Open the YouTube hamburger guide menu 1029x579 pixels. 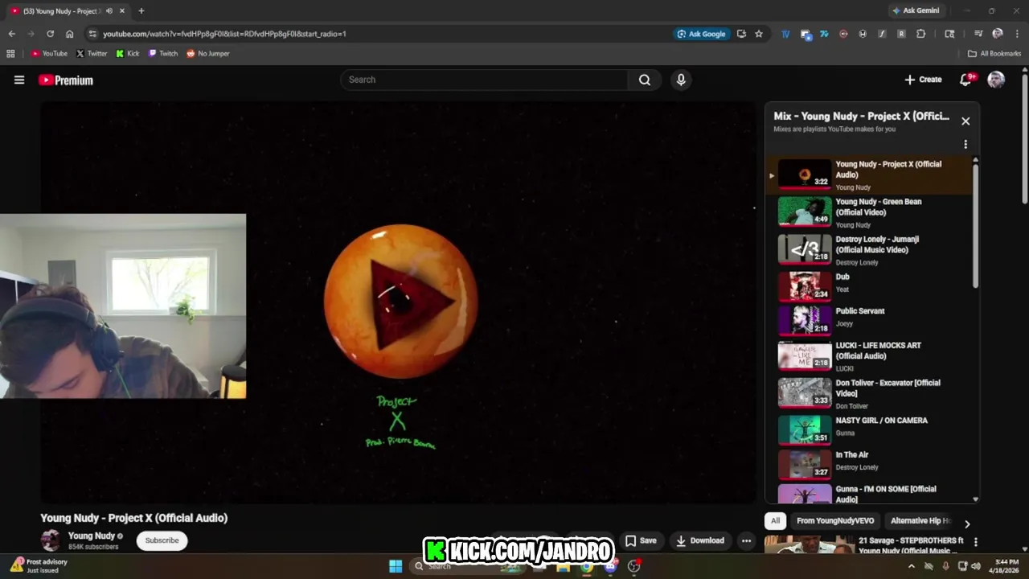(19, 80)
